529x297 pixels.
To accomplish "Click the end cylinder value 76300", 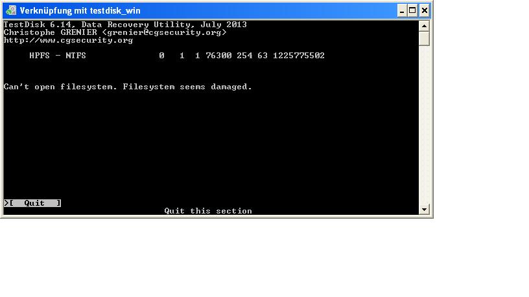I will click(218, 56).
